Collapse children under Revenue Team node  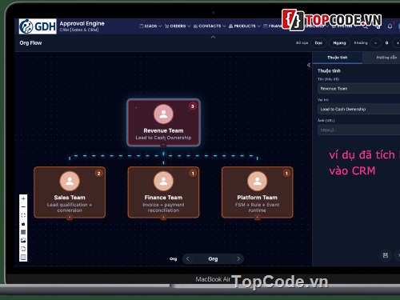163,146
